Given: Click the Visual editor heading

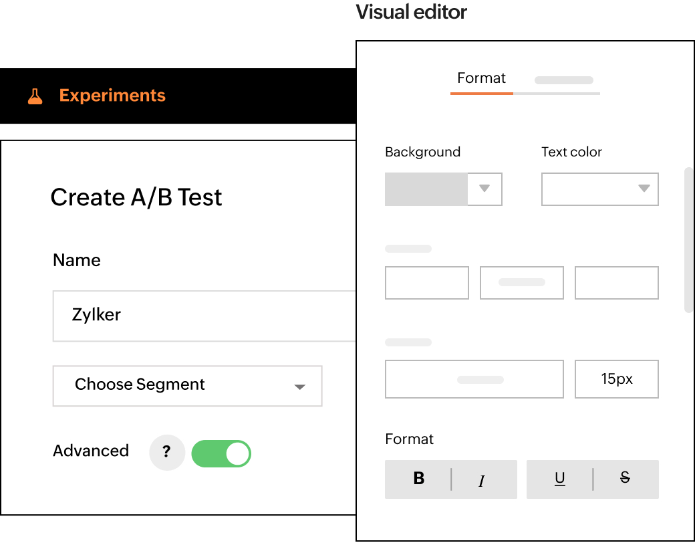Looking at the screenshot, I should (x=411, y=12).
